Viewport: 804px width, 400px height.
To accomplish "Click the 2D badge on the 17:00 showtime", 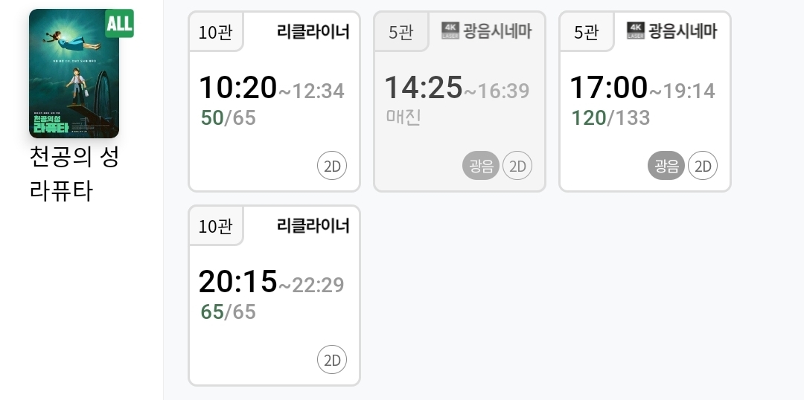I will tap(703, 166).
